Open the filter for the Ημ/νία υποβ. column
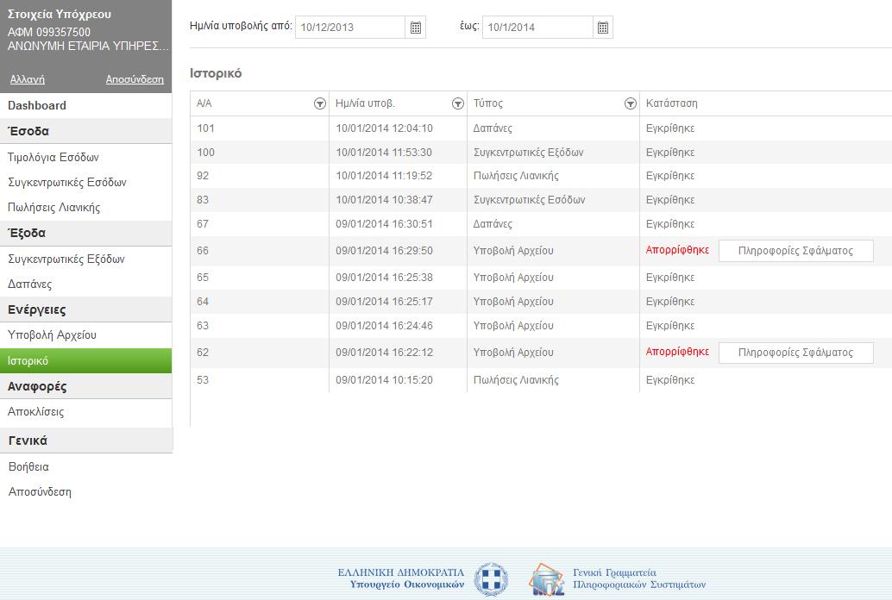The image size is (892, 600). tap(458, 103)
